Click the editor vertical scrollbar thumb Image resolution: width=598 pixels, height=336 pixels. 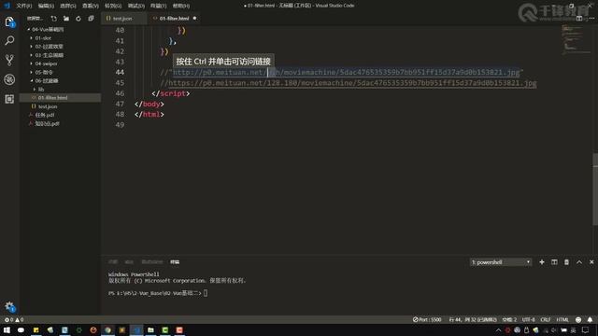(x=595, y=189)
